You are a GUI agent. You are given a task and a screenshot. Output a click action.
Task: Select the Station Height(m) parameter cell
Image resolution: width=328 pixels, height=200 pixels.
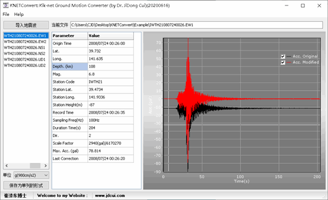tap(69, 105)
